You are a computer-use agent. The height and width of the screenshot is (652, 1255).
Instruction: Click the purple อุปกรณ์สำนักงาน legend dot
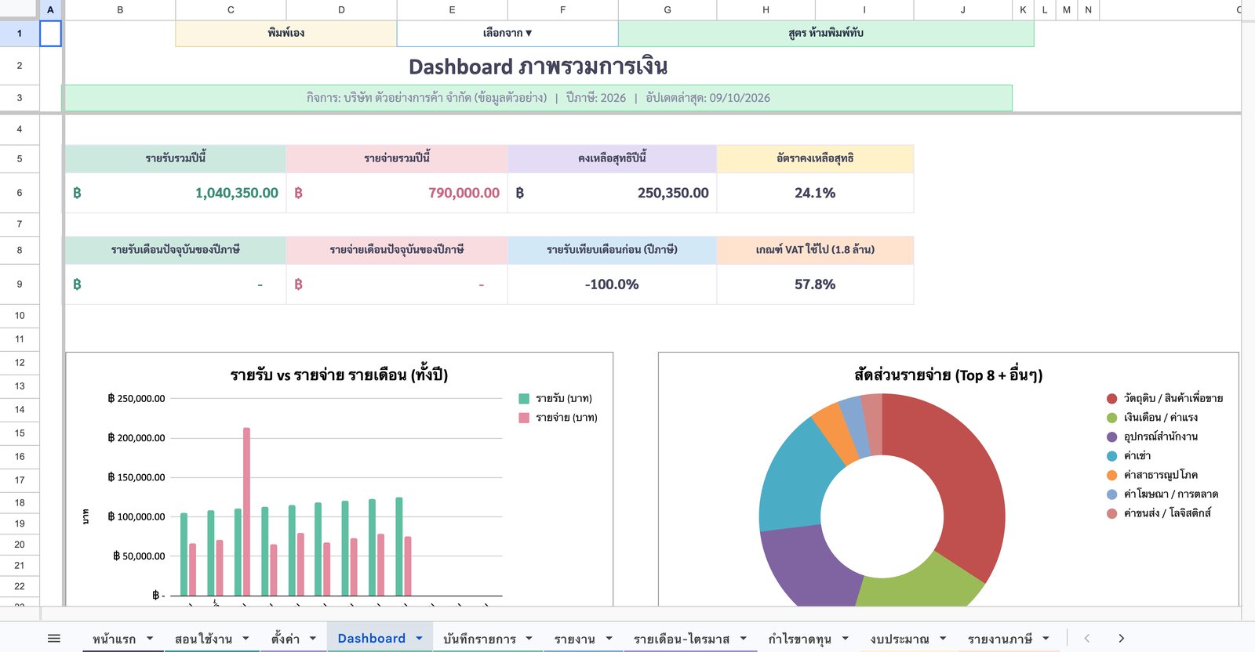coord(1111,436)
